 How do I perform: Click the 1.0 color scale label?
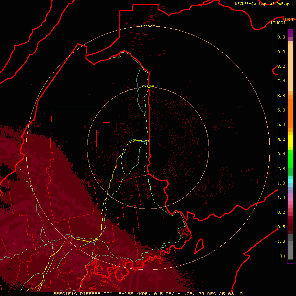281,198
